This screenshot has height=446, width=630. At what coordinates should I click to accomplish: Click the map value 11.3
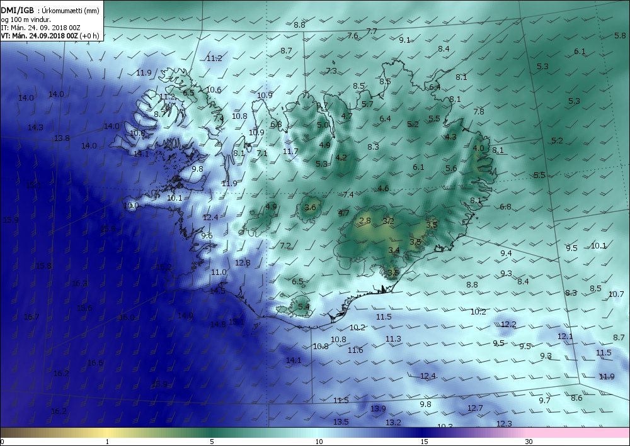[393, 339]
